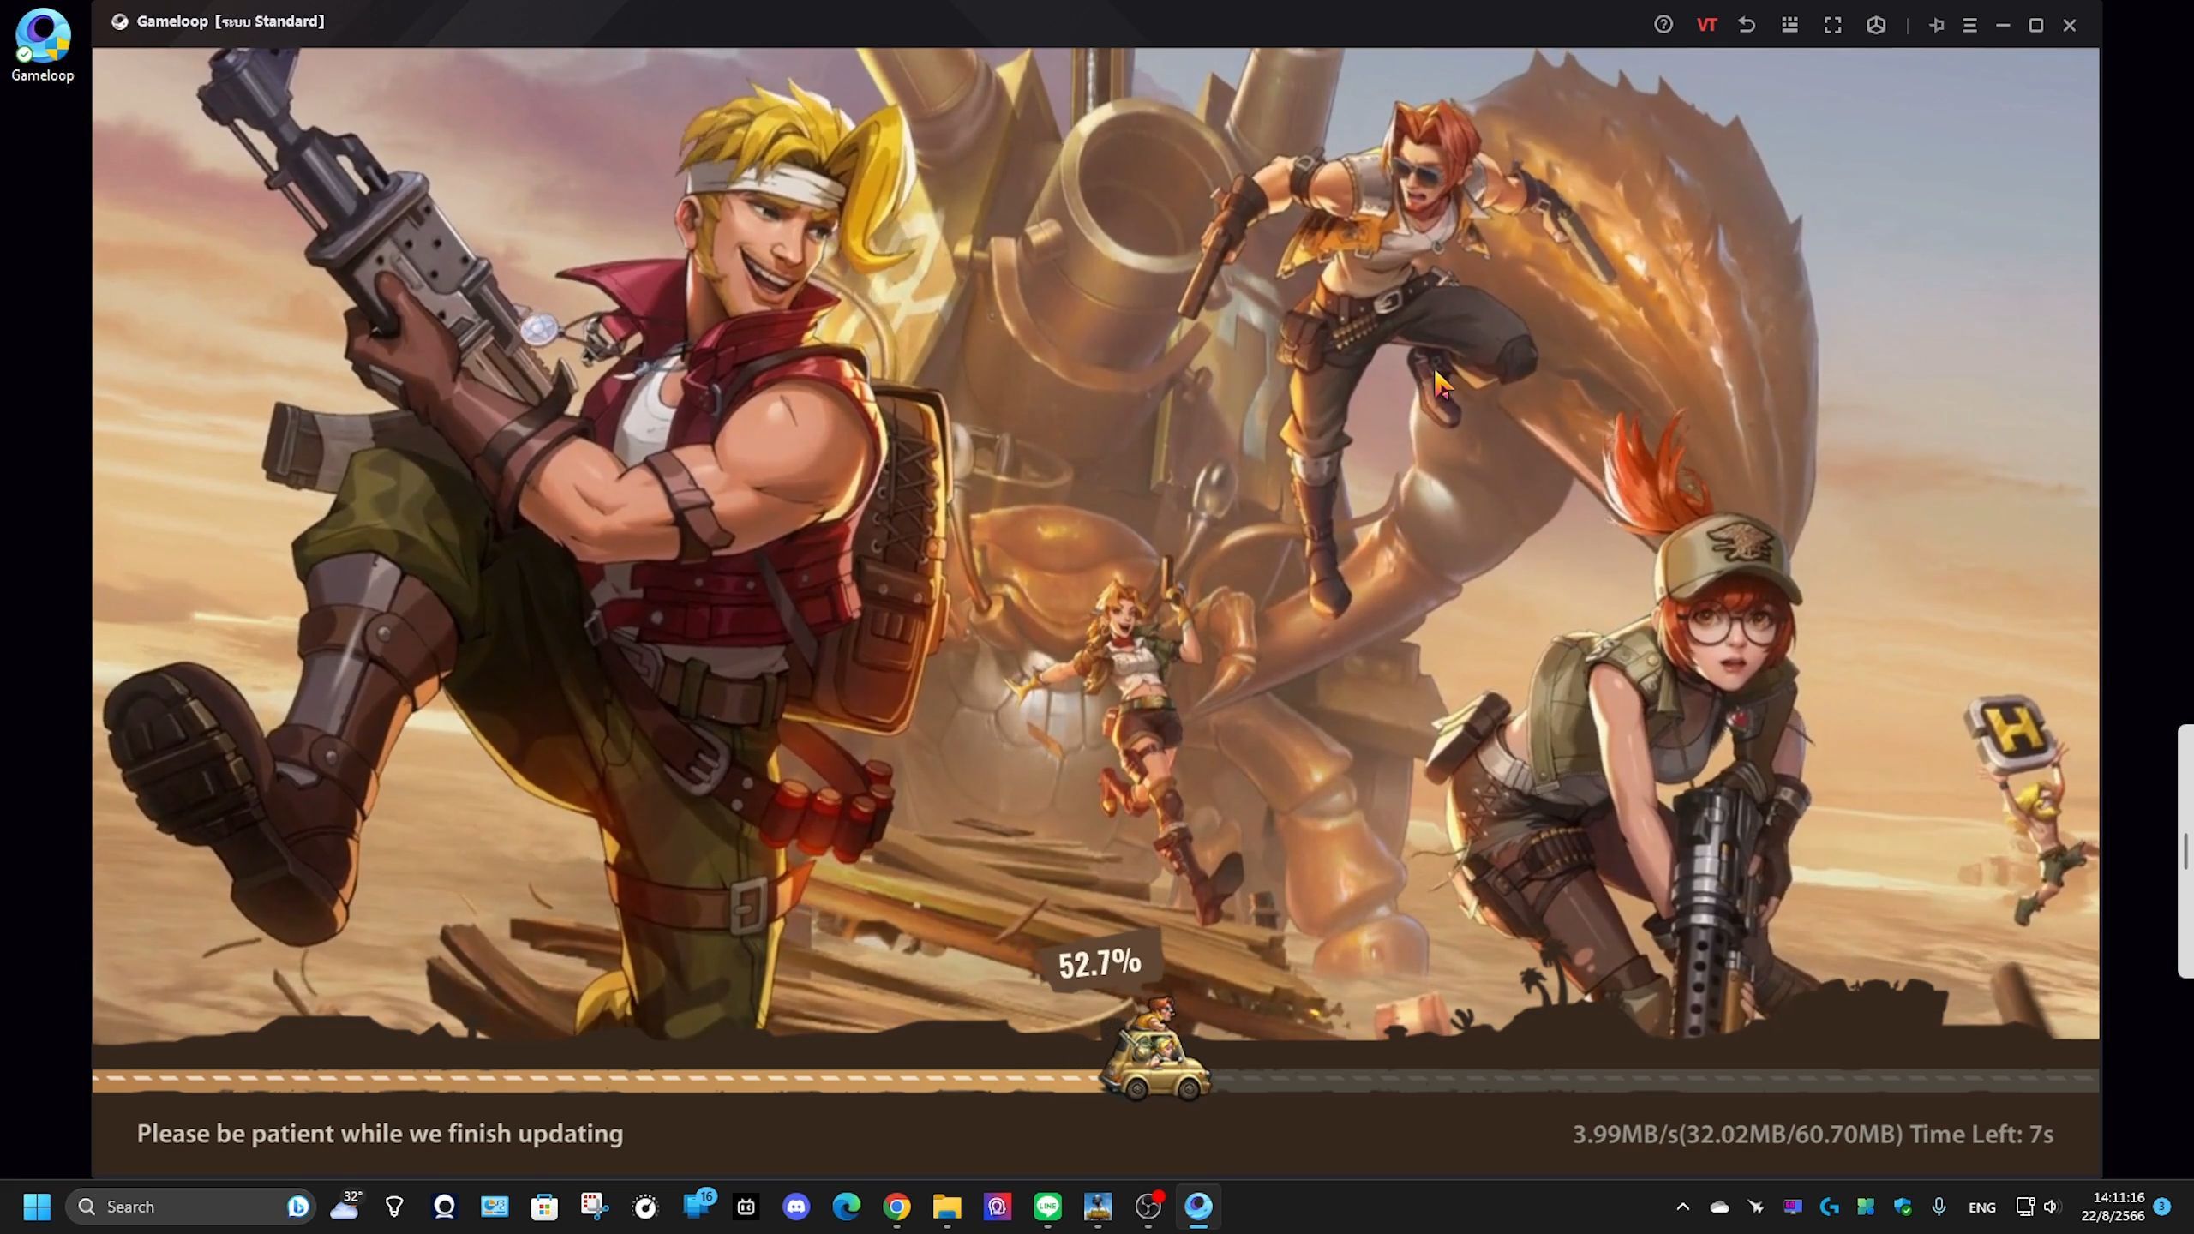Open Microsoft Store from taskbar

[544, 1207]
